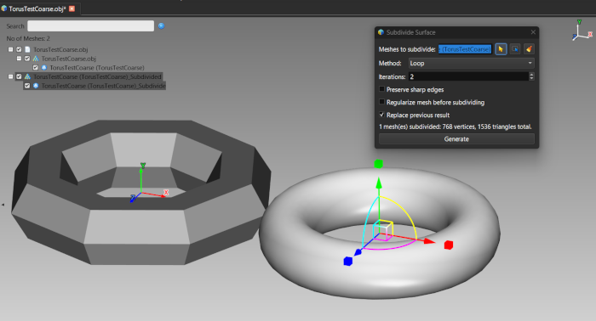The height and width of the screenshot is (321, 596).
Task: Open the Method dropdown showing Loop
Action: tap(472, 64)
